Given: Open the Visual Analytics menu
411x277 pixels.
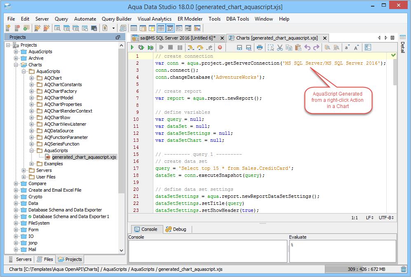Looking at the screenshot, I should [155, 19].
